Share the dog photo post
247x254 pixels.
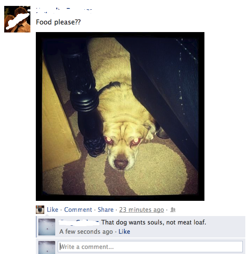(x=105, y=210)
